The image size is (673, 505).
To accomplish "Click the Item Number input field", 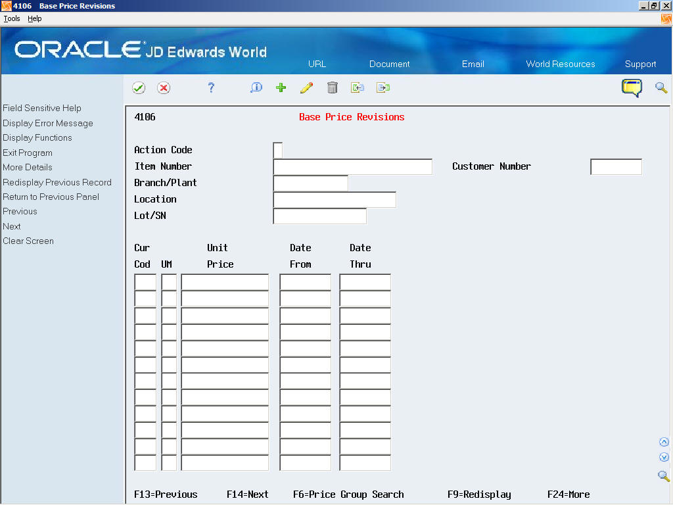I will click(x=352, y=166).
